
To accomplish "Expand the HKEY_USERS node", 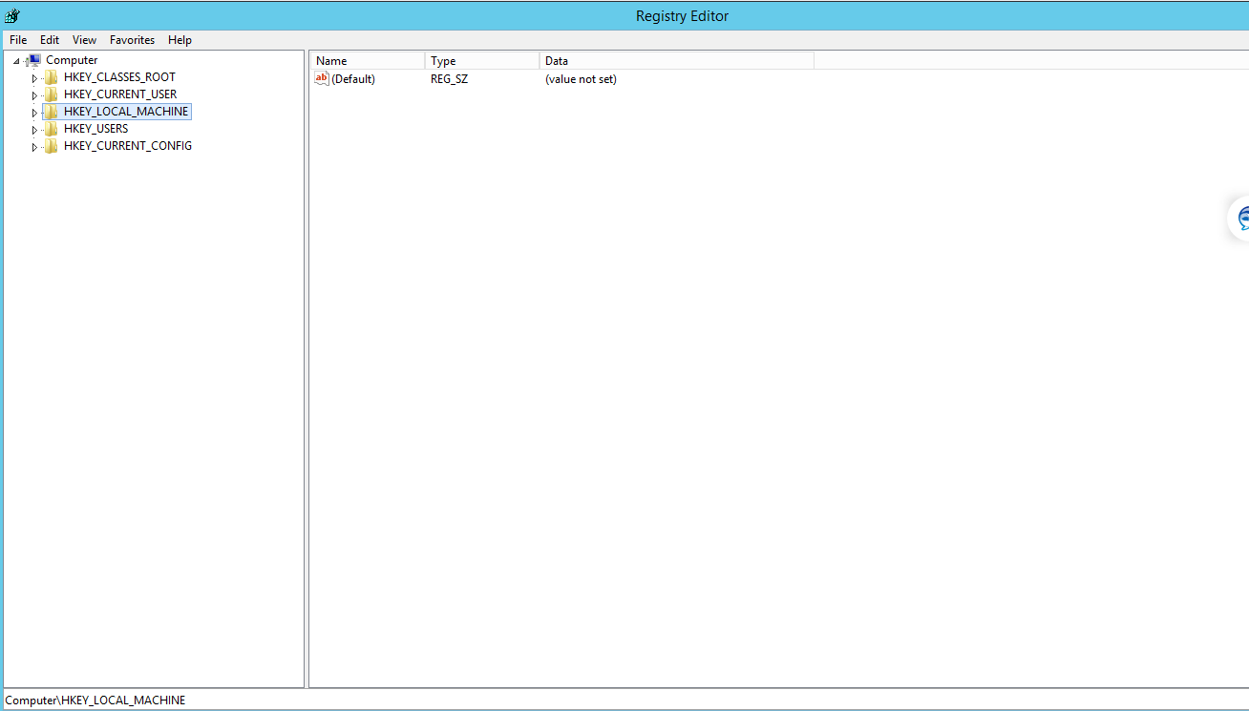I will [34, 128].
